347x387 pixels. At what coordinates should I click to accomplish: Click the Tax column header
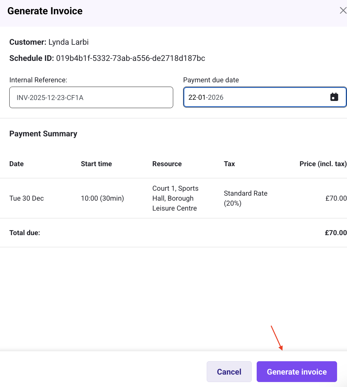[229, 164]
